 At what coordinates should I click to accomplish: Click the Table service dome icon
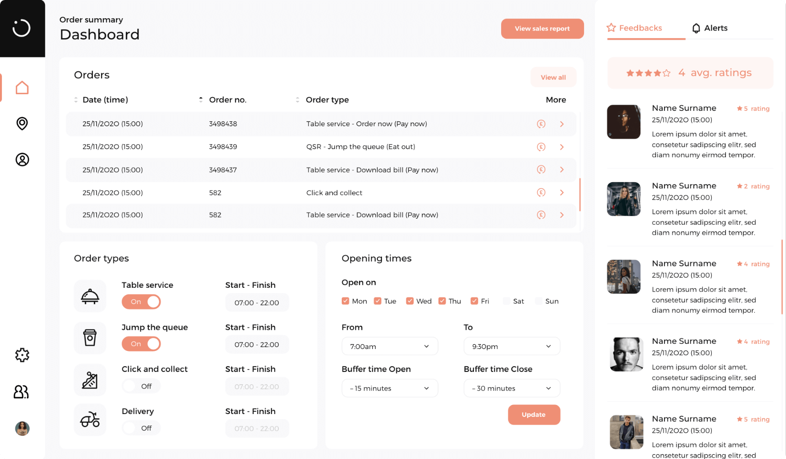click(x=90, y=295)
